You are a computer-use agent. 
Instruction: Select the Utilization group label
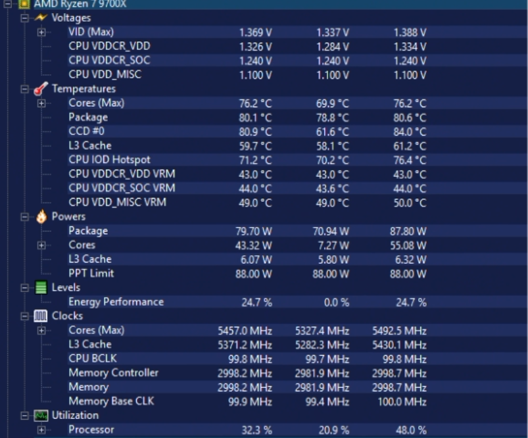[x=75, y=416]
